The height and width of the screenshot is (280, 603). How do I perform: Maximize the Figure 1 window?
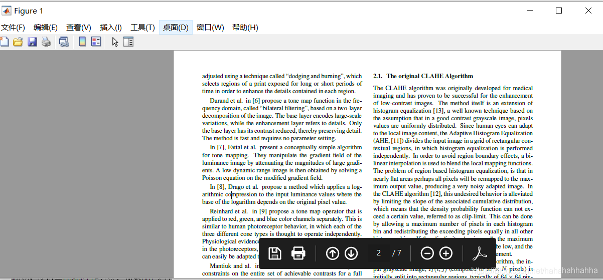click(x=559, y=11)
